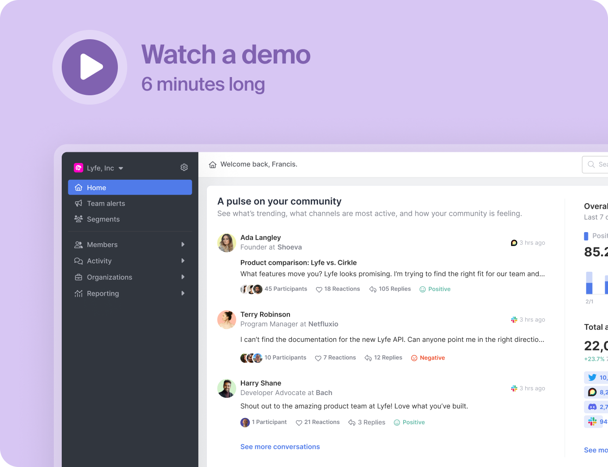The image size is (608, 467).
Task: Select Home in the sidebar navigation
Action: pyautogui.click(x=96, y=187)
